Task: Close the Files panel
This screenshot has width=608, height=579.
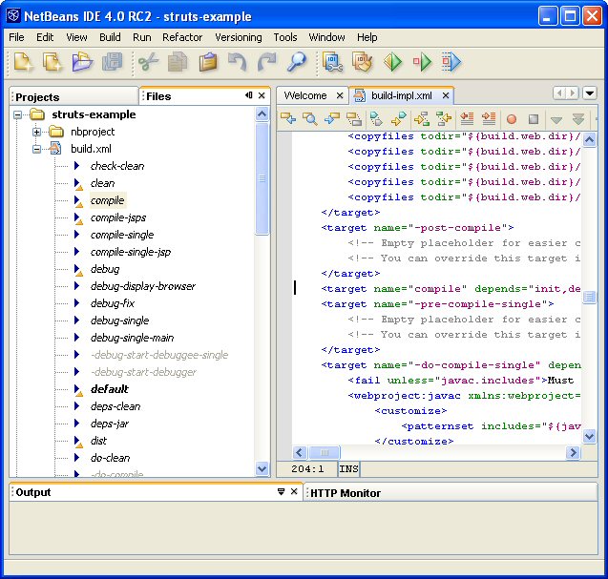Action: 262,95
